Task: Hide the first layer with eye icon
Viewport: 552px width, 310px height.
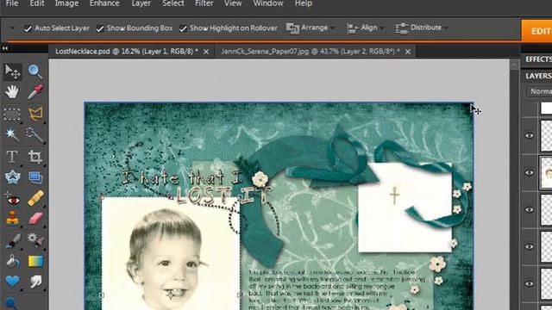Action: click(x=529, y=135)
